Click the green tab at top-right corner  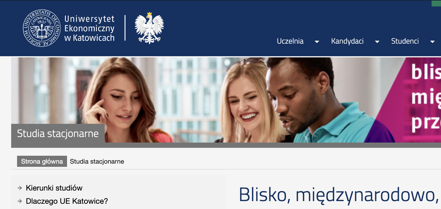click(x=436, y=3)
